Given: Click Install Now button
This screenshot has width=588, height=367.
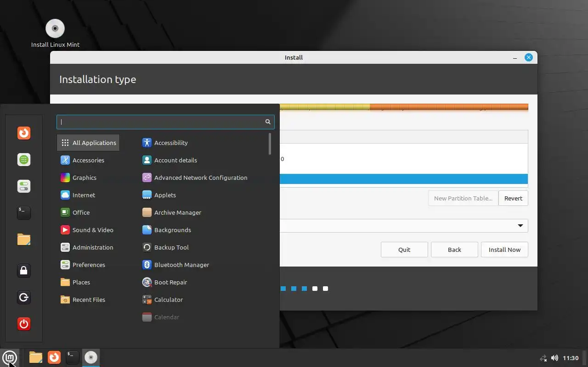Looking at the screenshot, I should 504,250.
